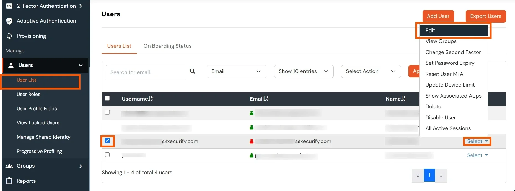Open Select dropdown for the last user row
515x191 pixels.
pos(477,155)
